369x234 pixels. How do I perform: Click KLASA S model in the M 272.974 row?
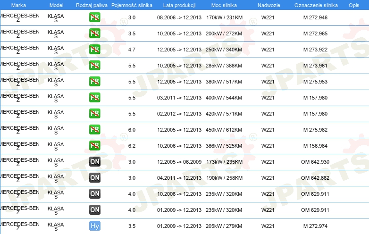56,226
